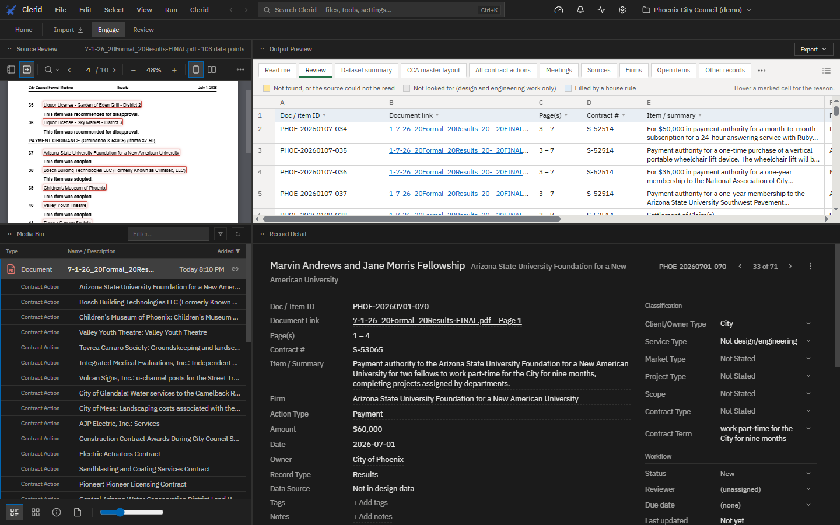The image size is (840, 525).
Task: Go to the next PDF page
Action: click(x=114, y=70)
